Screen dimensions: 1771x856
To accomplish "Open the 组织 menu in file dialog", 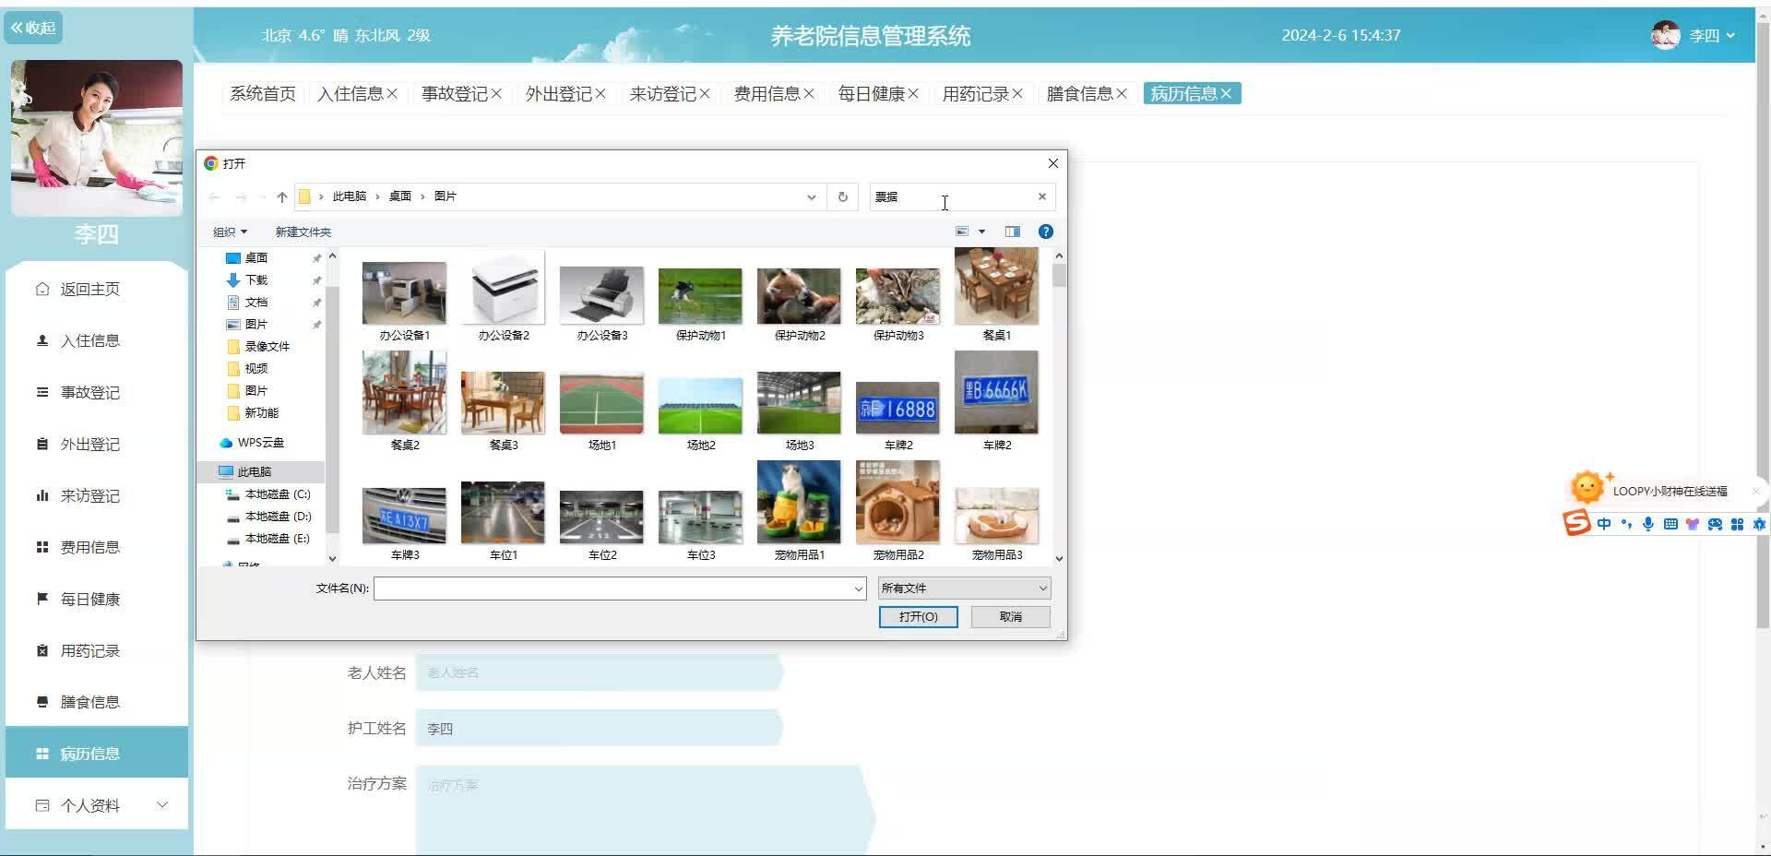I will [230, 232].
